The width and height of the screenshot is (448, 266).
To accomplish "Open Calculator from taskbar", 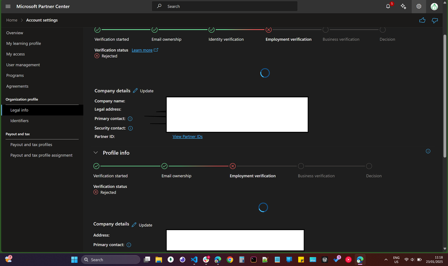I will (x=242, y=259).
